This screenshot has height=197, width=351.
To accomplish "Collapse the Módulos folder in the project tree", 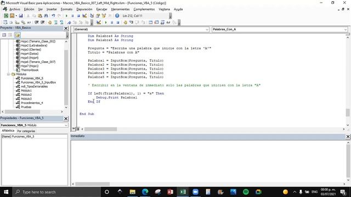I will coord(8,74).
